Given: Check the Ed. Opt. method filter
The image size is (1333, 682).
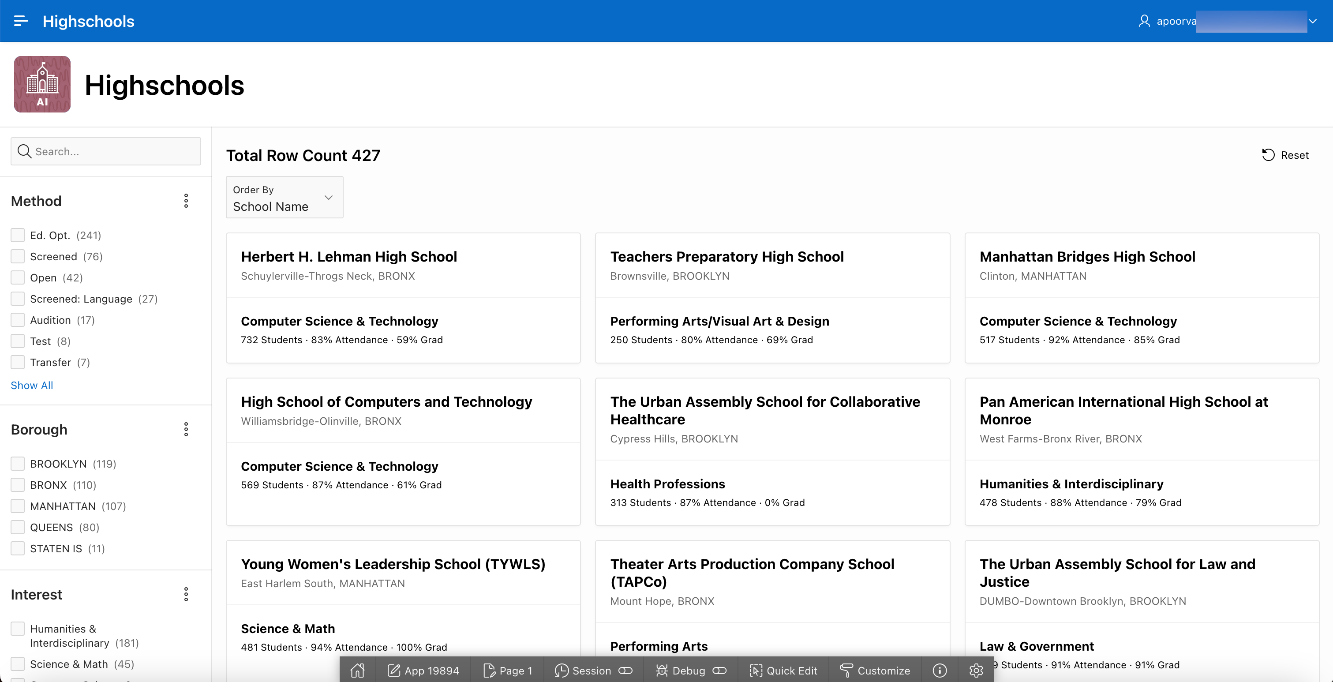Looking at the screenshot, I should (x=18, y=235).
